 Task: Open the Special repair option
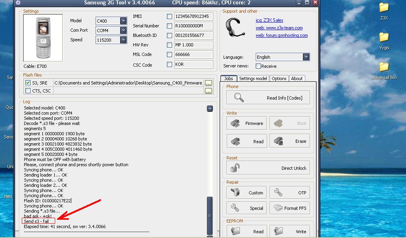click(x=247, y=208)
